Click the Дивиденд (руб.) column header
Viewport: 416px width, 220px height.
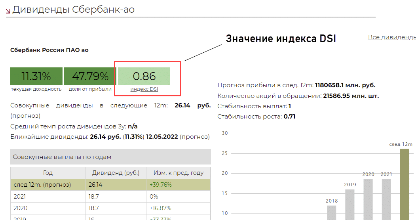click(x=116, y=173)
